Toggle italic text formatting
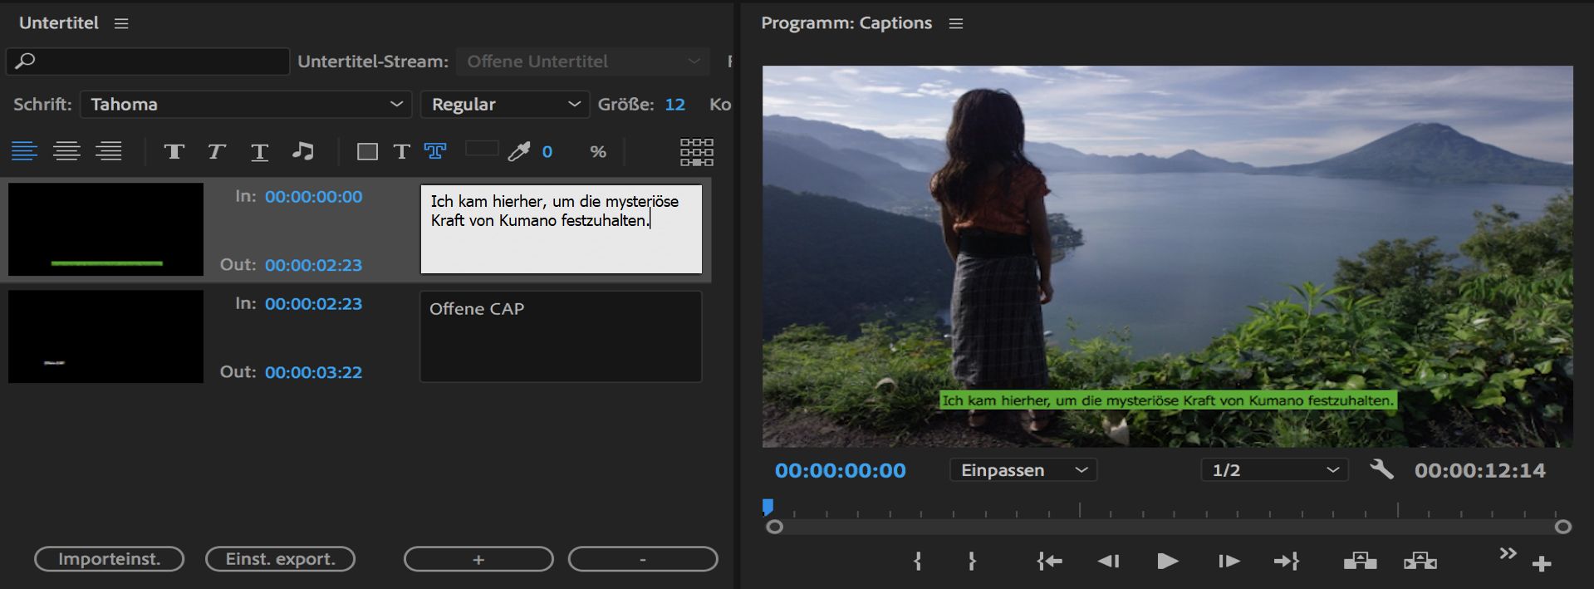Image resolution: width=1594 pixels, height=589 pixels. [x=217, y=151]
